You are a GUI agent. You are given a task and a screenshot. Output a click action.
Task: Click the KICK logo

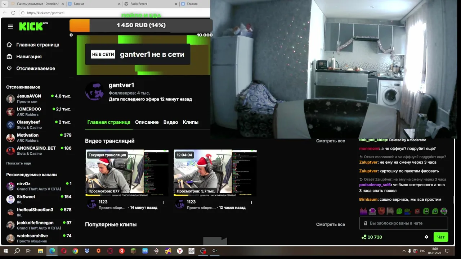[33, 26]
